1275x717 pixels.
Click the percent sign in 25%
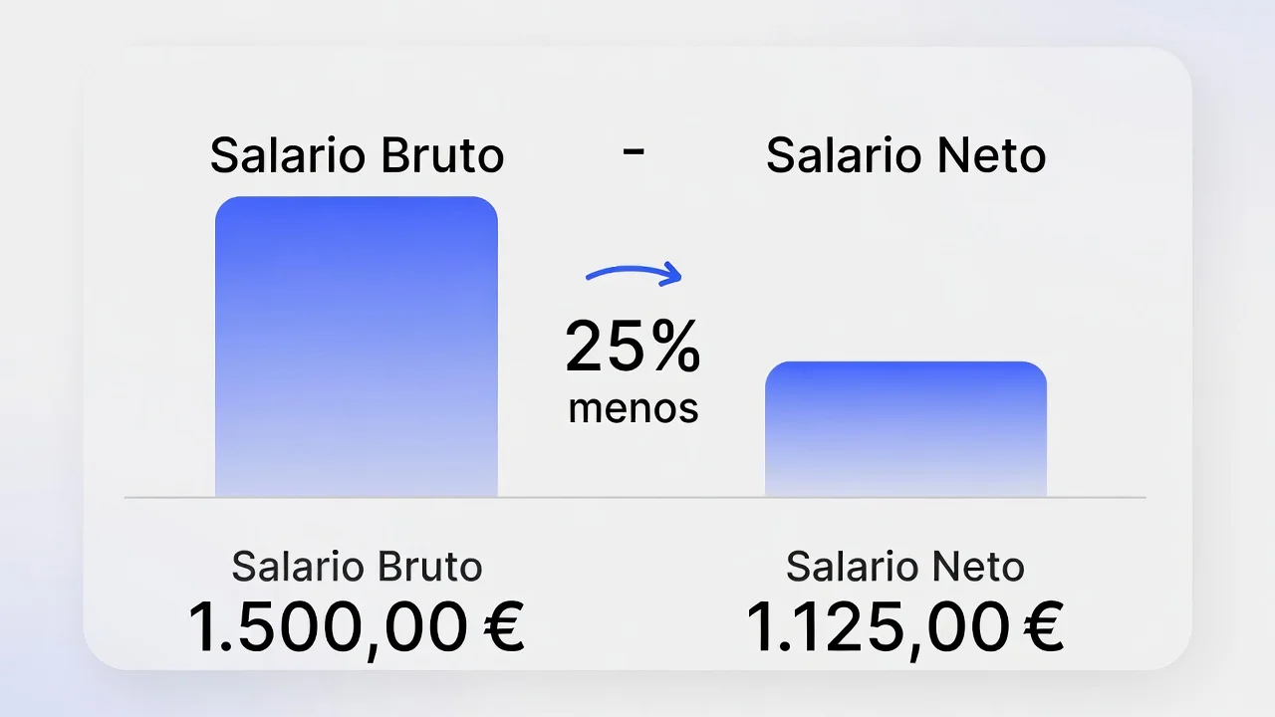(670, 348)
